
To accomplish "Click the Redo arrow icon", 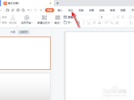I will tap(35, 10).
